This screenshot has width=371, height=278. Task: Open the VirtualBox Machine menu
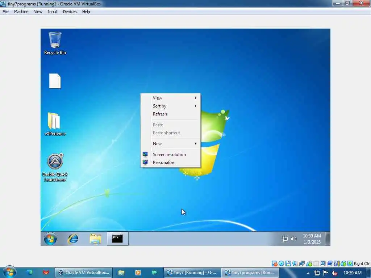click(x=21, y=12)
